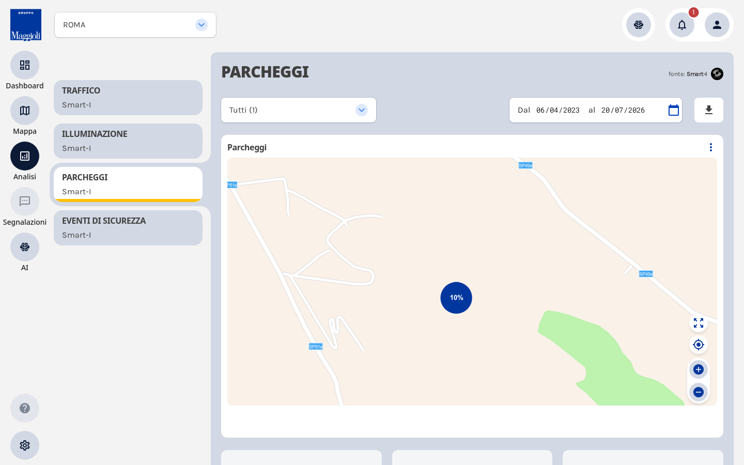Open Parcheggi card three-dot menu
The image size is (744, 465).
711,147
